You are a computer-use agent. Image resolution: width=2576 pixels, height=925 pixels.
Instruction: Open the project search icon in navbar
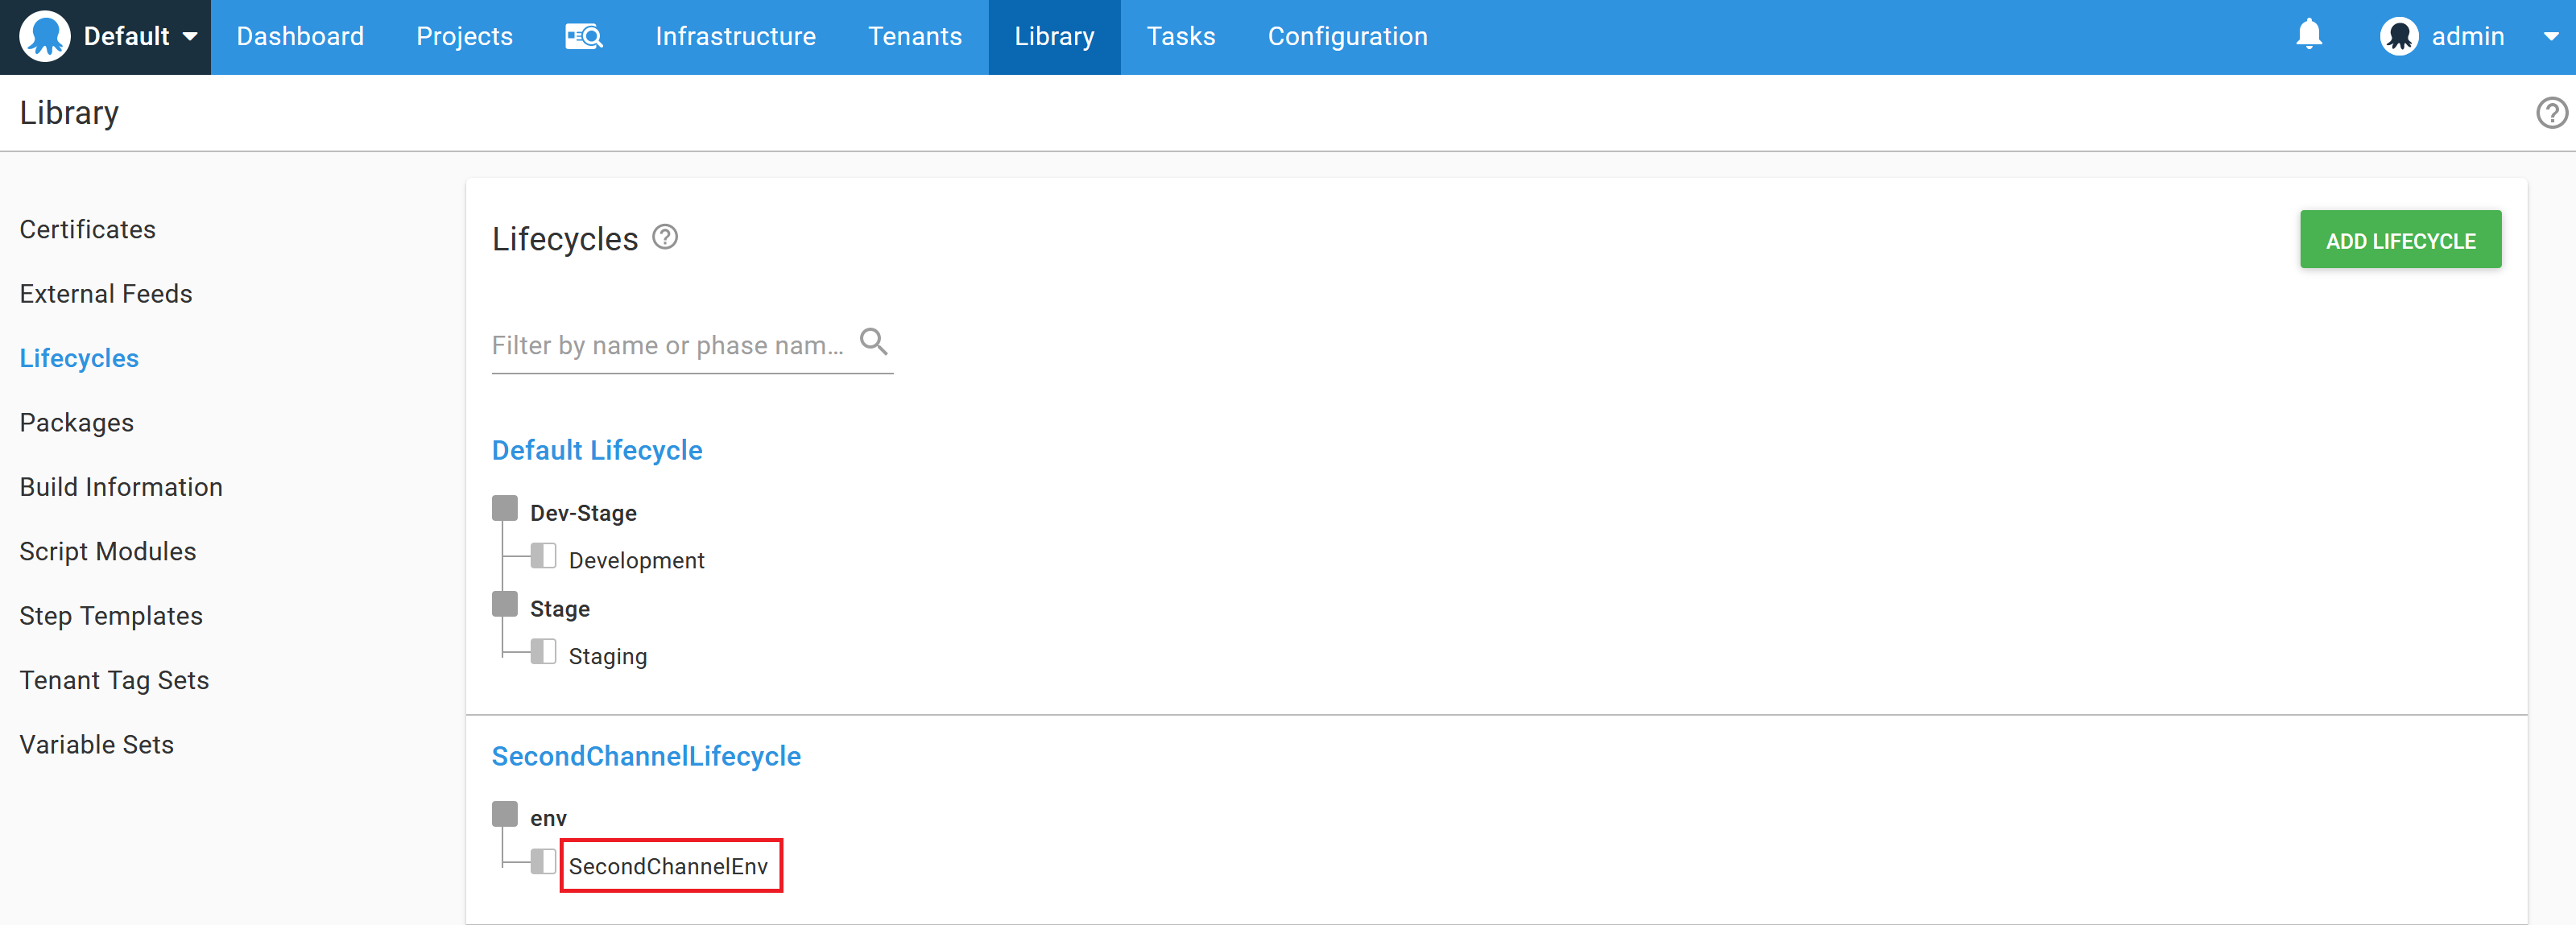point(583,37)
